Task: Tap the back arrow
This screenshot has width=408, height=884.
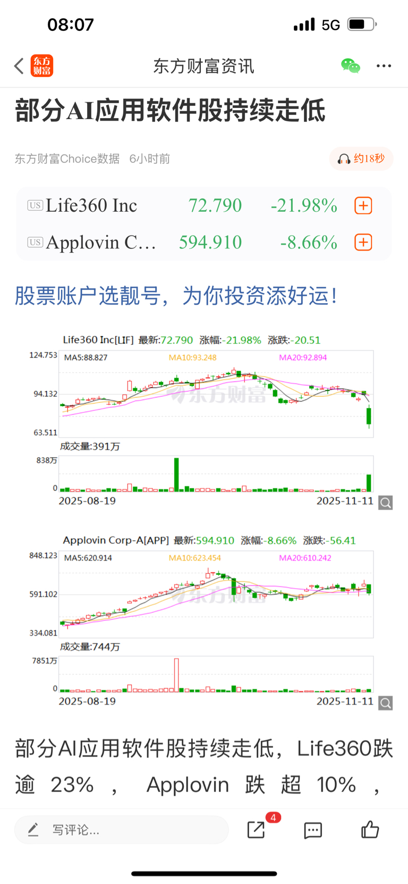Action: pos(19,66)
